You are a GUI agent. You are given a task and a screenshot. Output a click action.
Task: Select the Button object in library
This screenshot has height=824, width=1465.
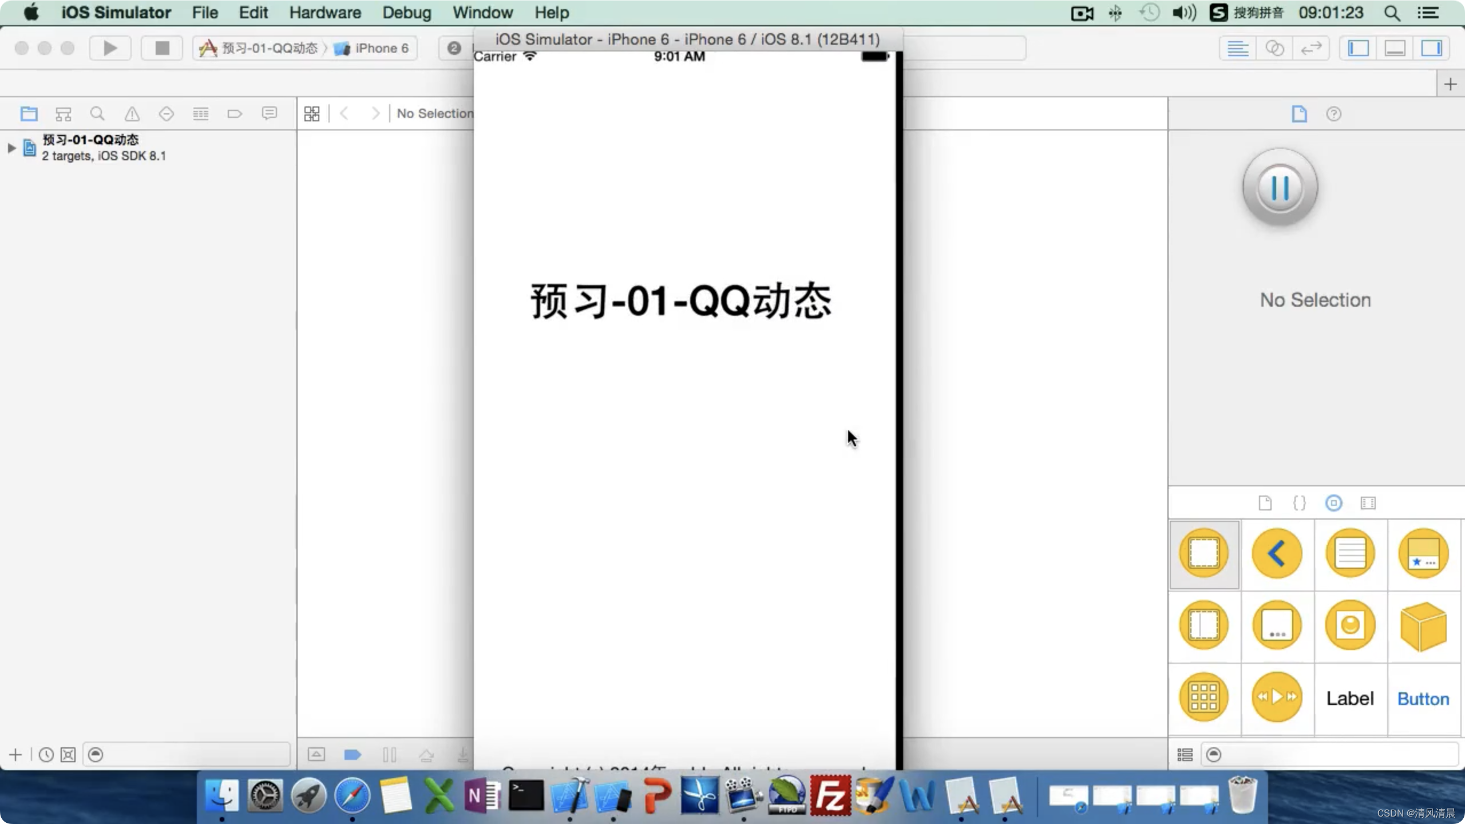point(1423,699)
